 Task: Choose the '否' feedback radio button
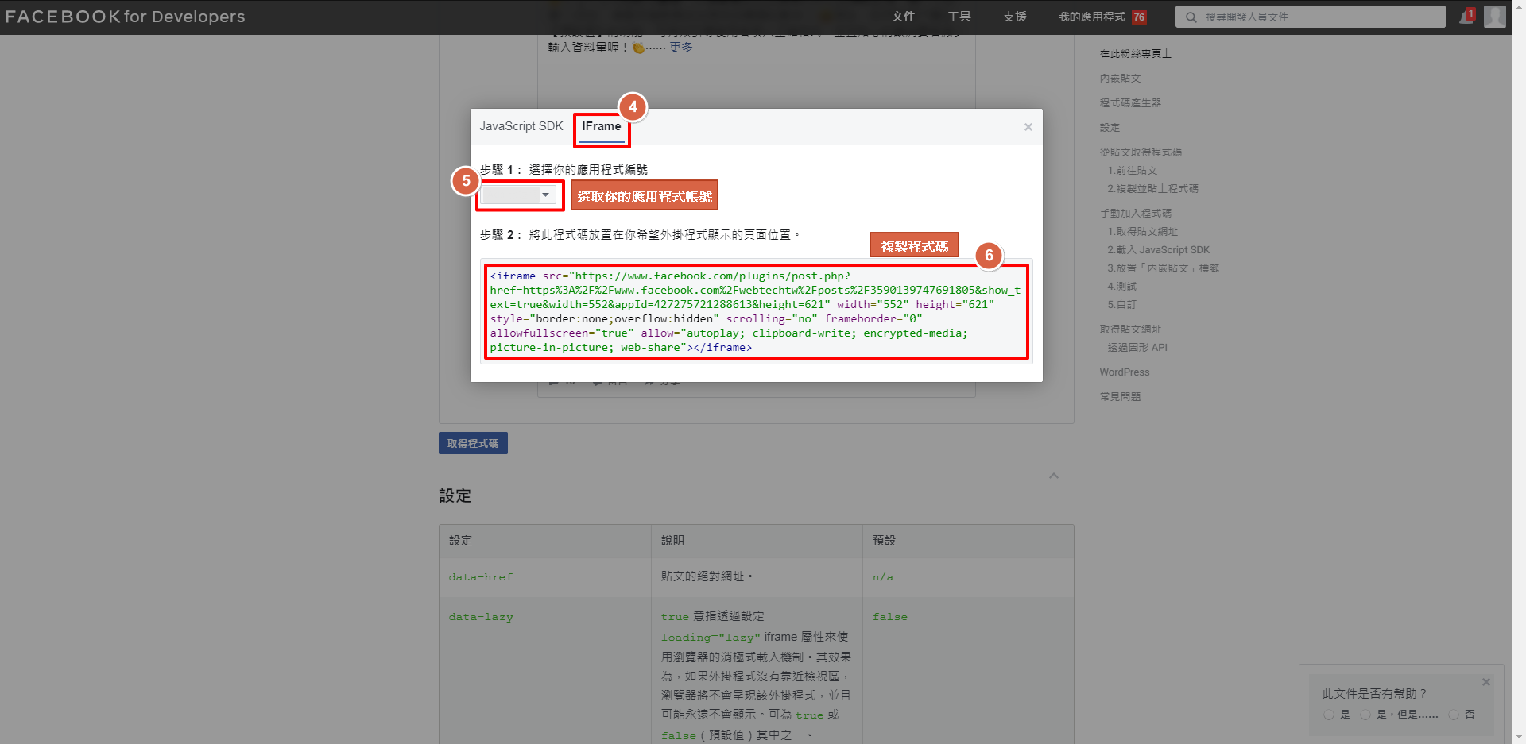[x=1454, y=715]
